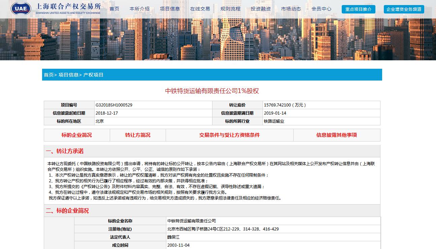Click the 标的企业名称 label cell
This screenshot has height=249, width=436.
[120, 221]
